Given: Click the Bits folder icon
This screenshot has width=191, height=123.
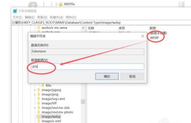Looking at the screenshot, I should (x=43, y=85).
